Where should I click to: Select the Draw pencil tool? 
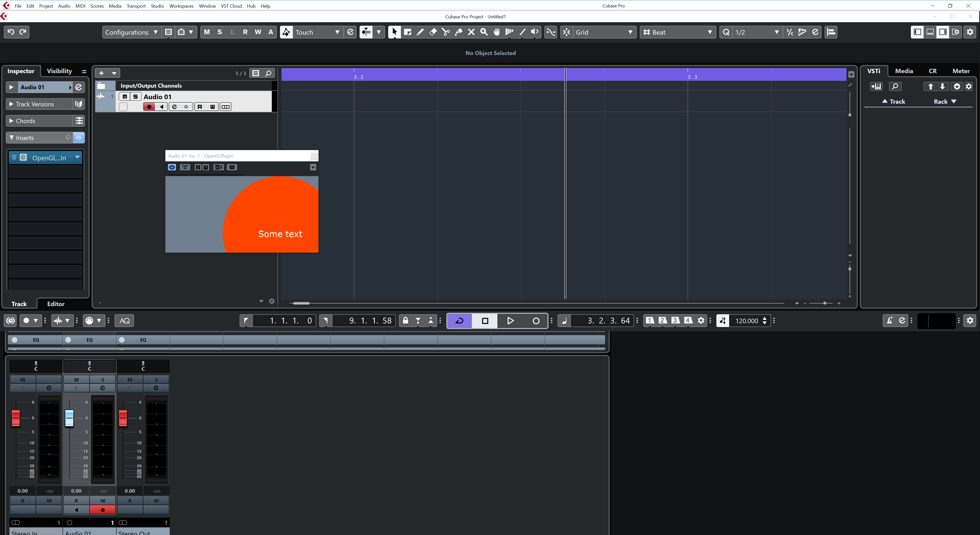click(x=420, y=32)
